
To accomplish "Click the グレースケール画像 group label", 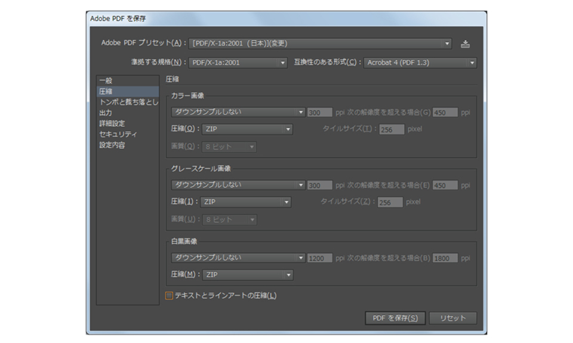I will click(x=201, y=169).
